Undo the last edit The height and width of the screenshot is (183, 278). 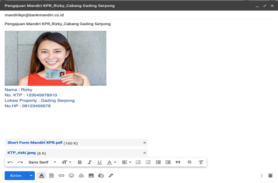coord(10,162)
